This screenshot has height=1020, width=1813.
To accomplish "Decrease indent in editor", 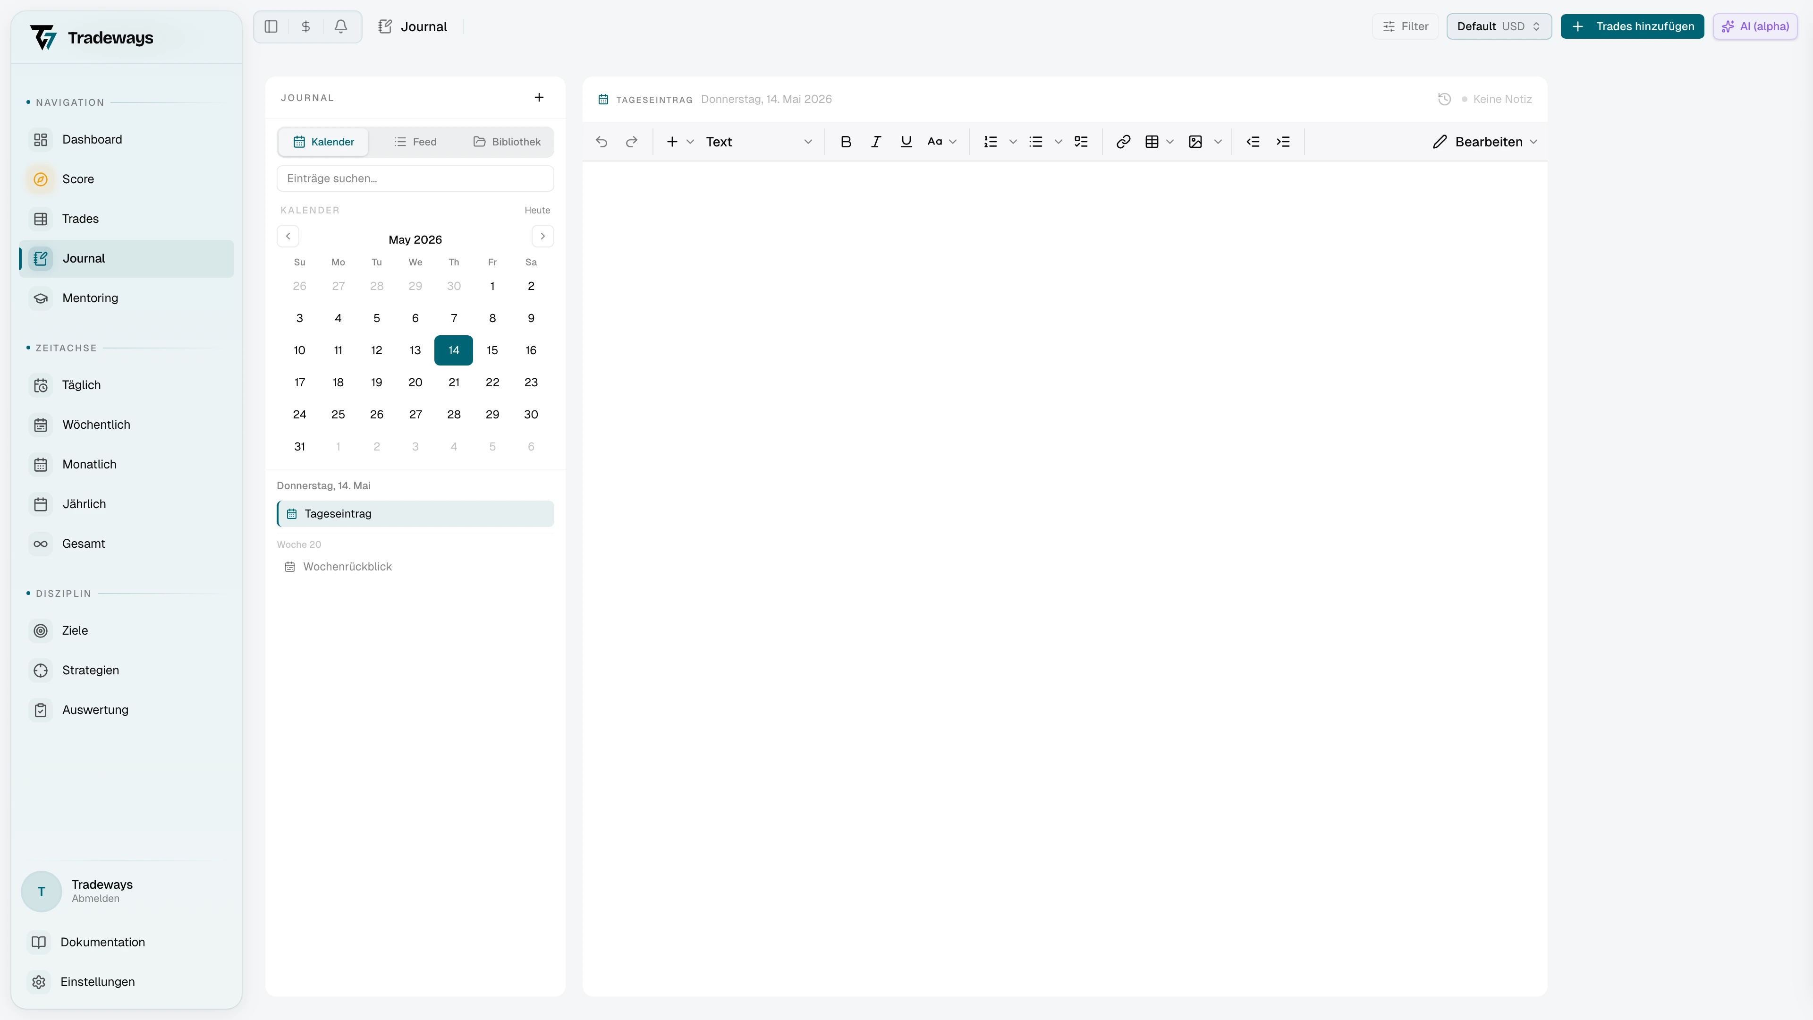I will 1253,142.
